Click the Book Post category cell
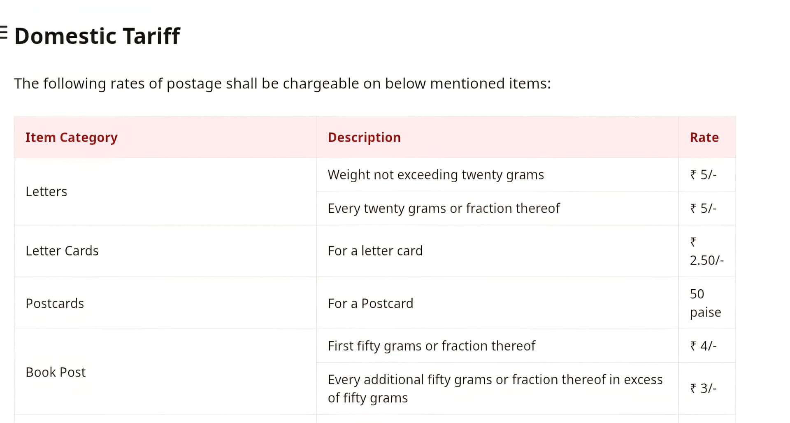This screenshot has width=790, height=423. point(56,372)
